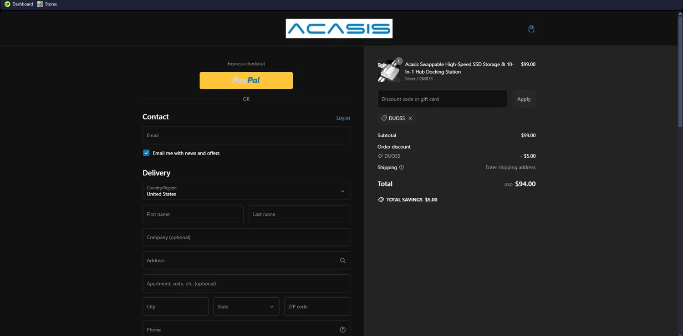
Task: Click the Express checkout label
Action: point(246,64)
